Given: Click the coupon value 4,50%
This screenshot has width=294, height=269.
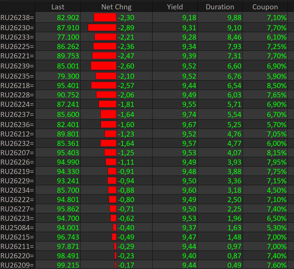Looking at the screenshot, I should coord(277,190).
